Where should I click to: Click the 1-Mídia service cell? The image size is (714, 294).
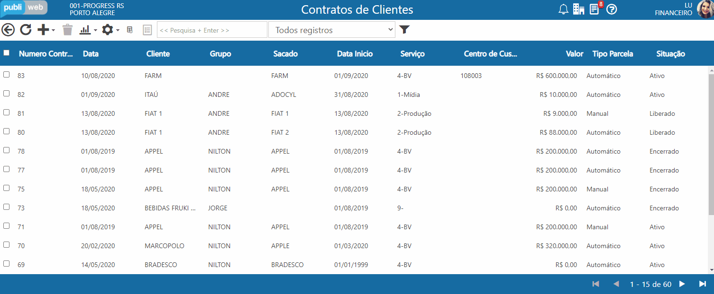coord(409,95)
